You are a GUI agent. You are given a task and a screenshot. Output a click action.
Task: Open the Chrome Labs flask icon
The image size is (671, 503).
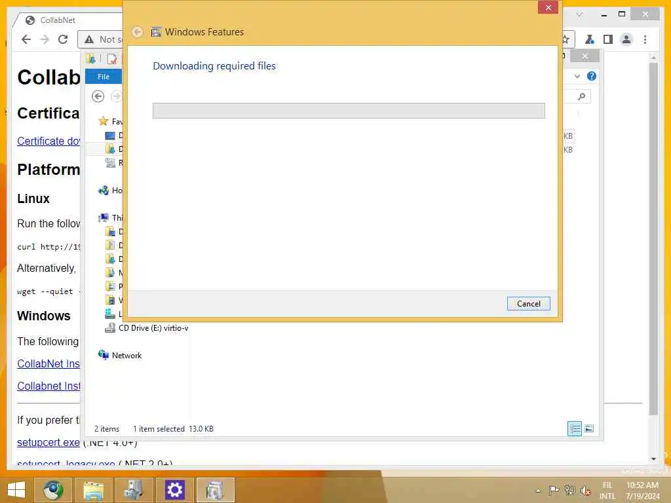(589, 39)
